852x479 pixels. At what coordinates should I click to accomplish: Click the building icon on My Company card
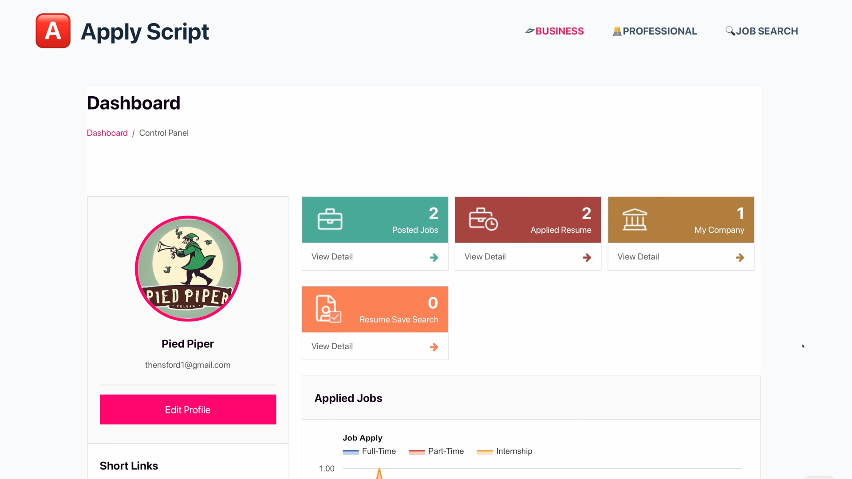point(635,220)
